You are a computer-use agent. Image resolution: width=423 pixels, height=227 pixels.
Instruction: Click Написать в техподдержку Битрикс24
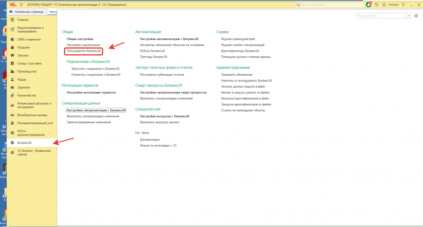pos(247,81)
